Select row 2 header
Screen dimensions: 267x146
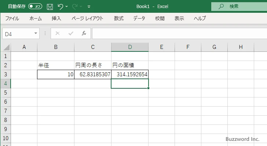(x=6, y=65)
